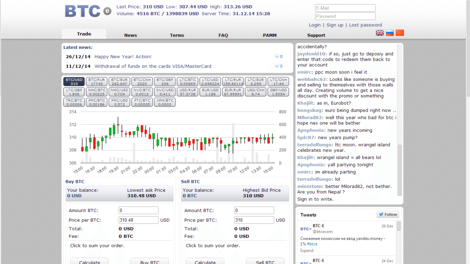Select the GBP/USD pair
The height and width of the screenshot is (264, 470).
pos(279,92)
